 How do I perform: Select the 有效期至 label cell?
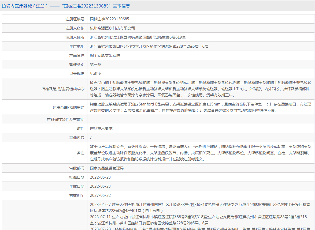(x=77, y=195)
